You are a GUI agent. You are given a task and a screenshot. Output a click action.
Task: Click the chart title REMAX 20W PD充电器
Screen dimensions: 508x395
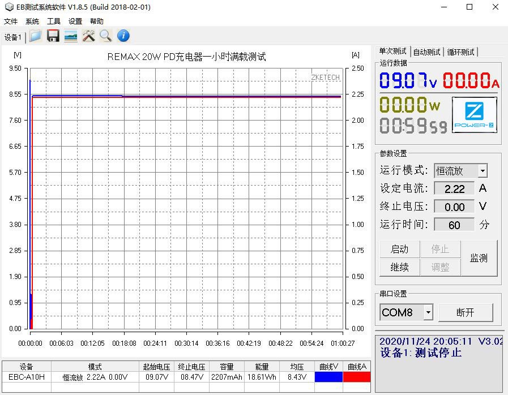(x=187, y=57)
